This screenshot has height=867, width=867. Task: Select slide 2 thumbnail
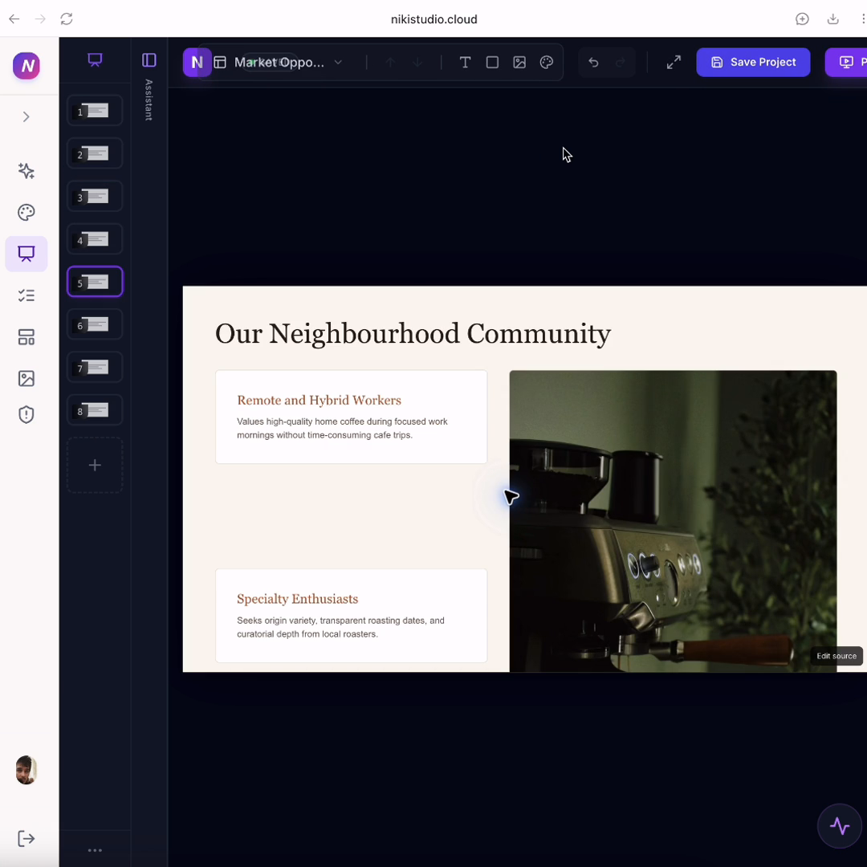coord(95,153)
